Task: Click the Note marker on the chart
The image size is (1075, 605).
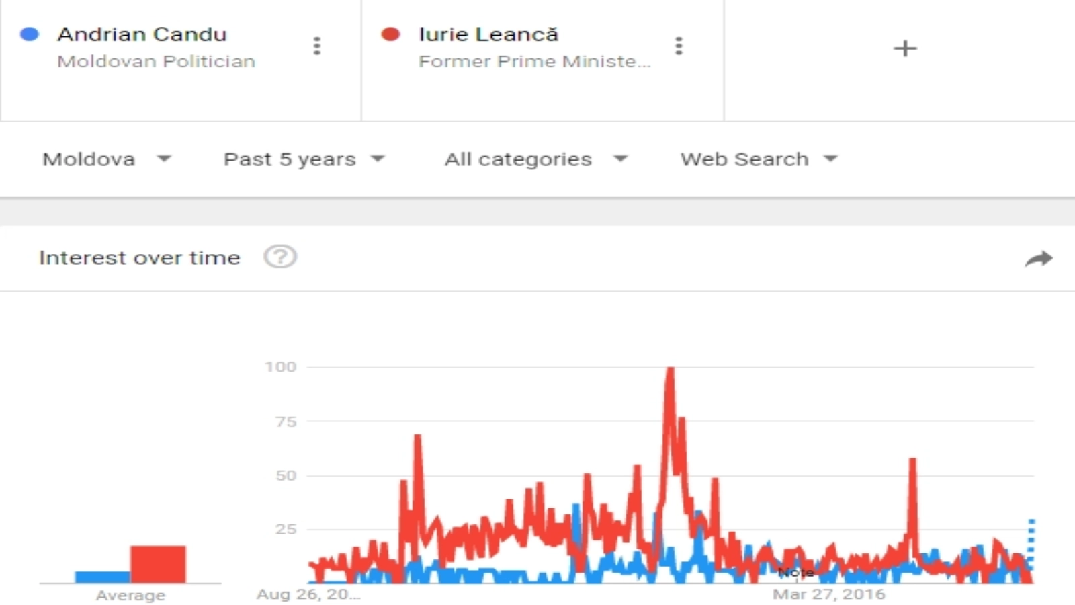Action: [x=796, y=573]
